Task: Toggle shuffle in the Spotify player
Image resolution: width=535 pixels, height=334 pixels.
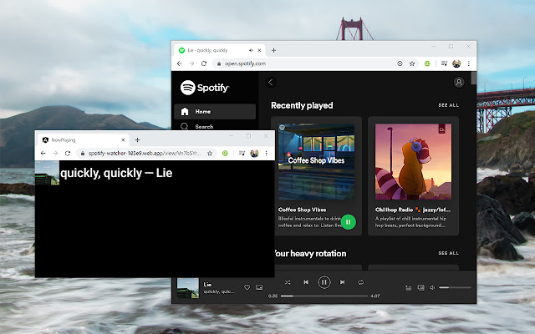Action: 288,282
